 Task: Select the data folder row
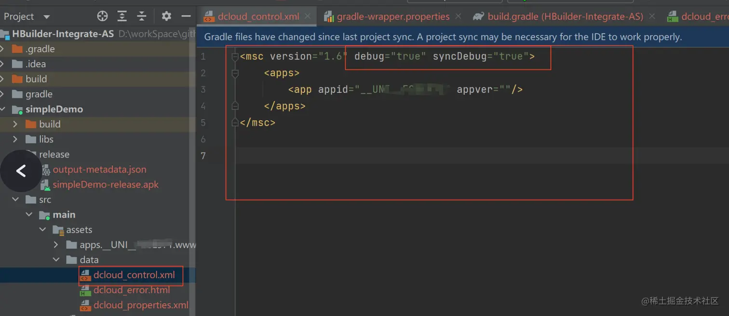[x=97, y=260]
